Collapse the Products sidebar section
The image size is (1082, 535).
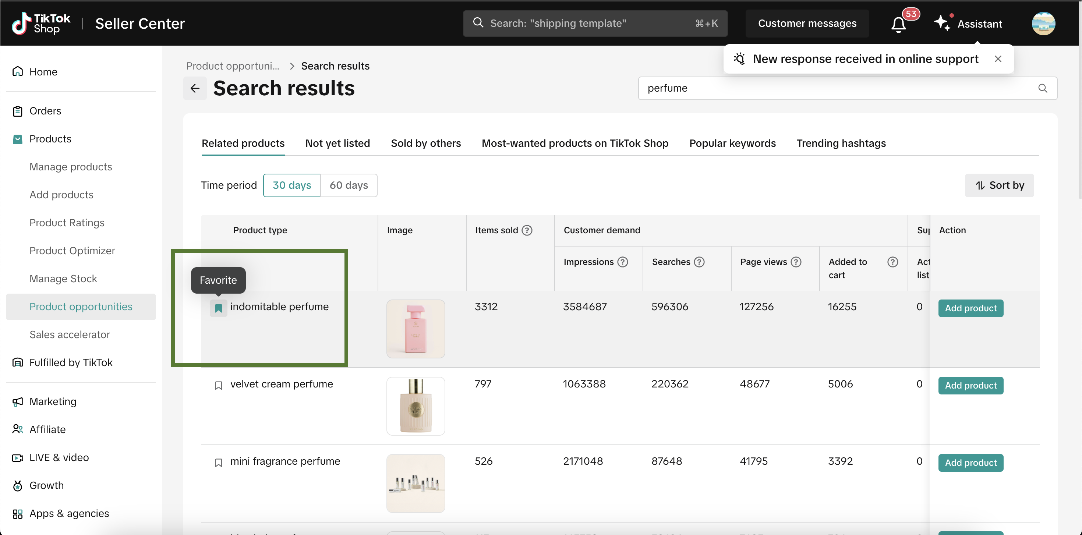(50, 139)
